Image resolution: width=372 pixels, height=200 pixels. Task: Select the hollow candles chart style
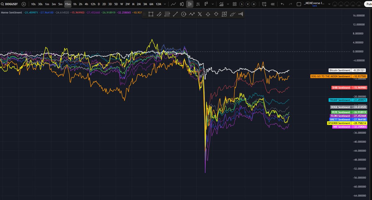click(x=182, y=4)
